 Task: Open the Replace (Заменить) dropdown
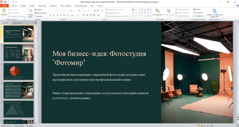click(x=199, y=13)
